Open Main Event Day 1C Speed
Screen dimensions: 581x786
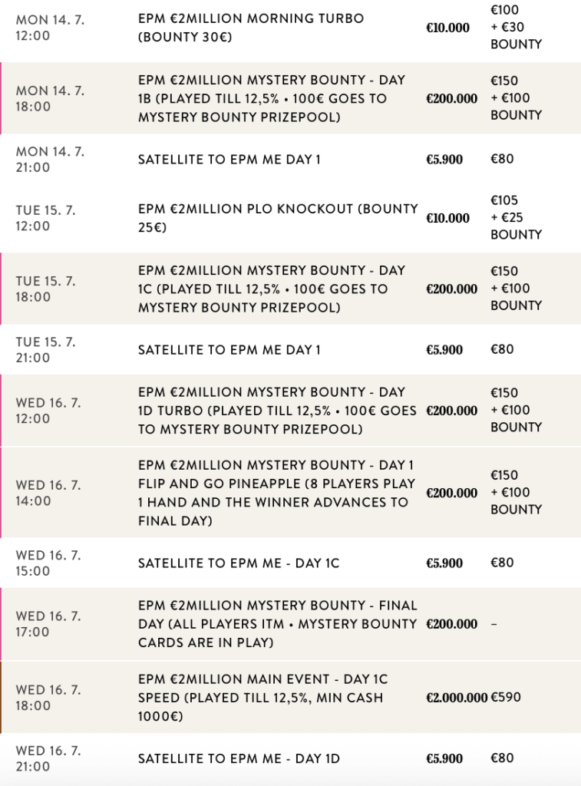tap(263, 698)
